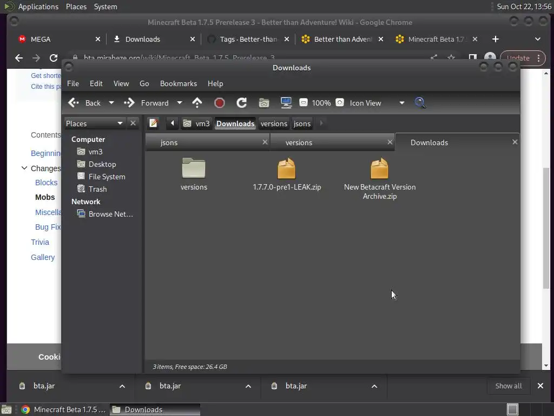This screenshot has height=416, width=554.
Task: Click the 100% zoom level label
Action: pyautogui.click(x=321, y=103)
